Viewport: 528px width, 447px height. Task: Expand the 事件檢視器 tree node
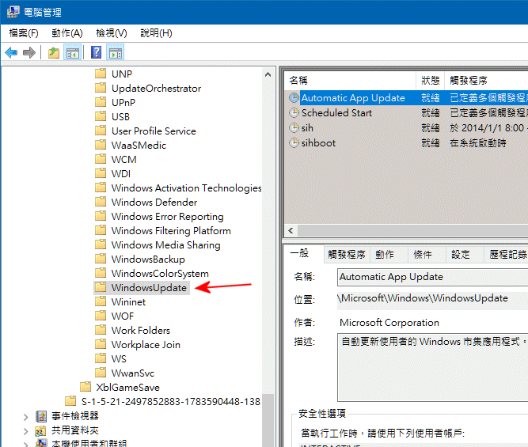coord(25,417)
